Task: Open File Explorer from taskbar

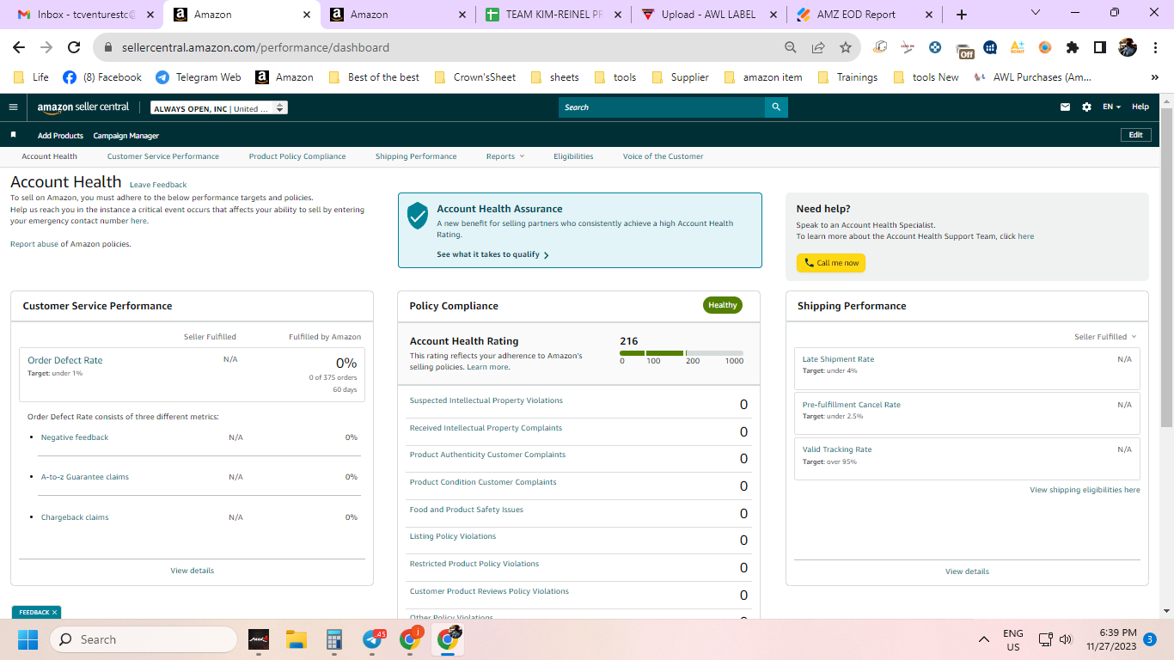Action: coord(297,639)
